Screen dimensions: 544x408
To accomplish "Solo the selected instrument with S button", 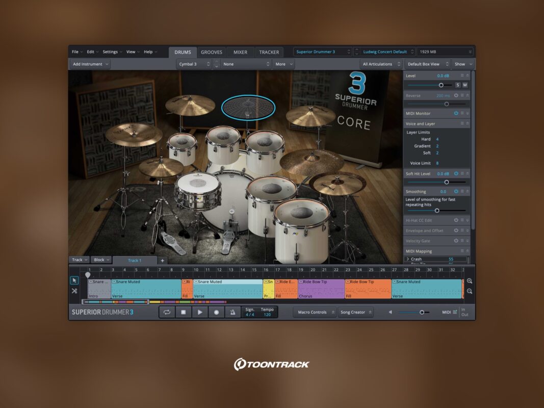I will coord(458,85).
